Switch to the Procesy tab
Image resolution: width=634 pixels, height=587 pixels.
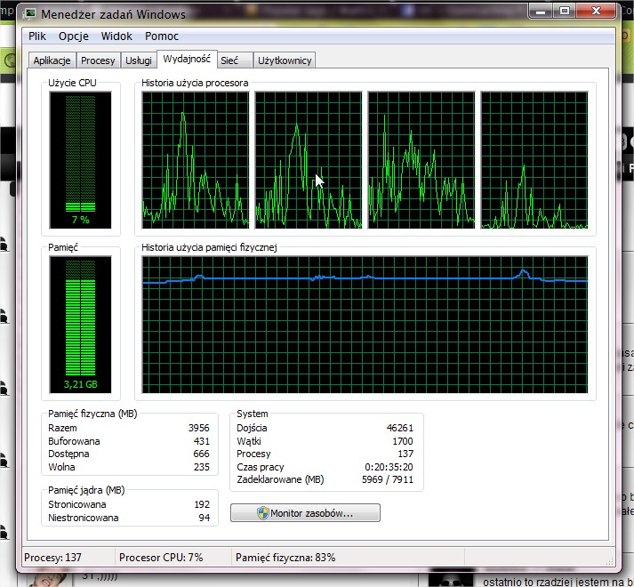tap(98, 60)
